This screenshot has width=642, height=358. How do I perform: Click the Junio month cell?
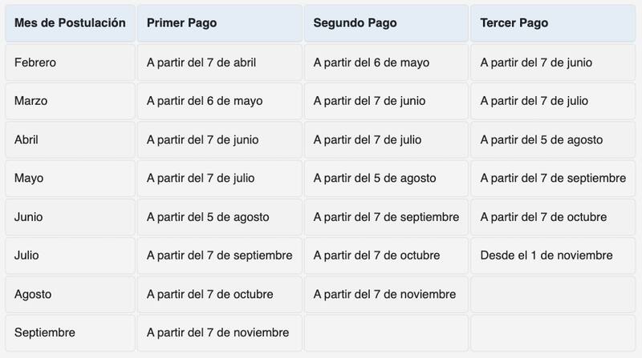(70, 217)
